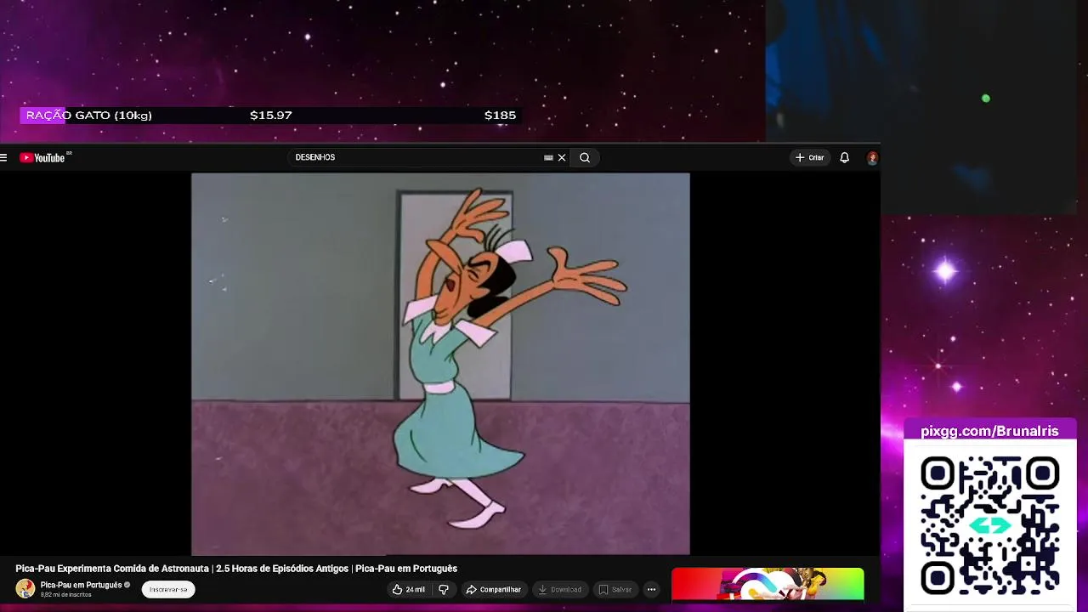Viewport: 1088px width, 612px height.
Task: Click the colorful recommended video thumbnail
Action: [x=768, y=584]
